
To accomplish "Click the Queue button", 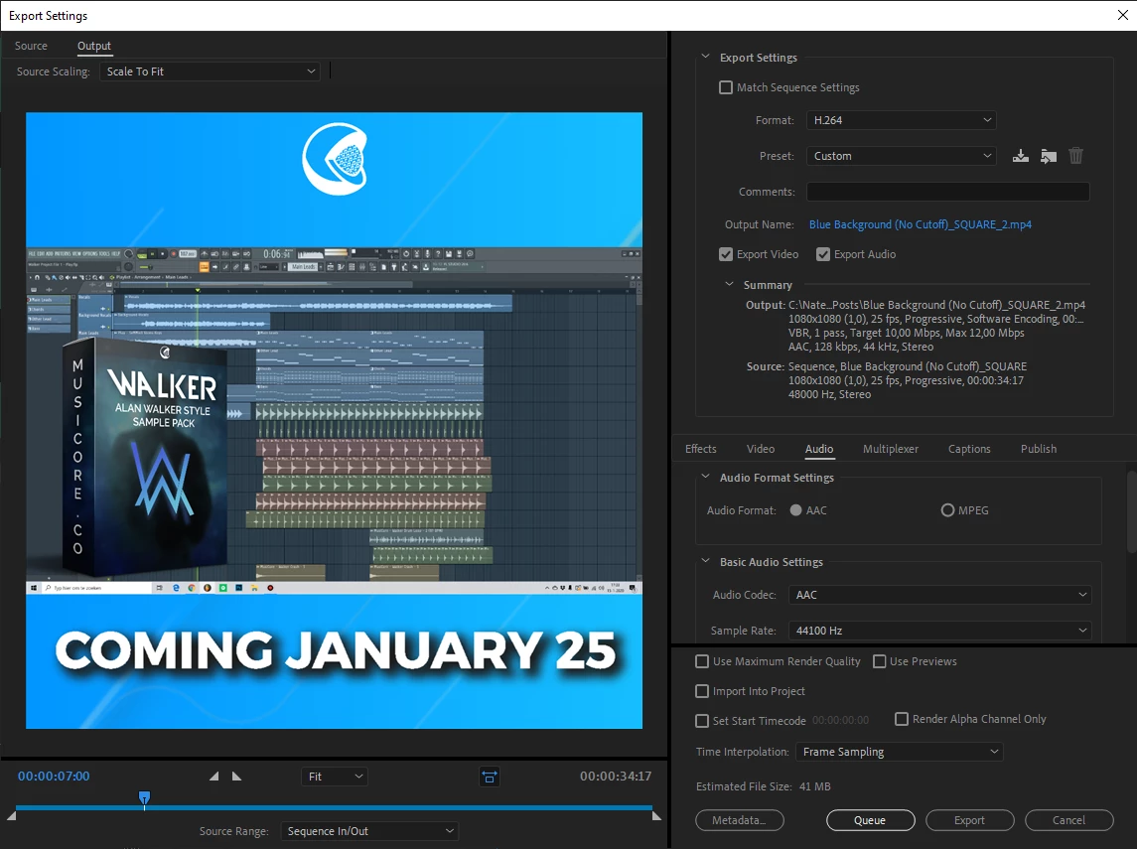I will [870, 820].
